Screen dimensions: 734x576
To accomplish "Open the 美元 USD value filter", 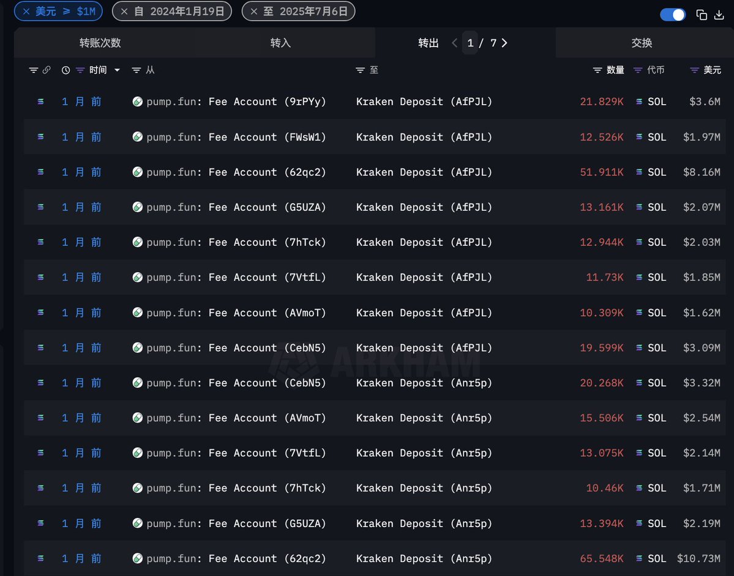I will (x=695, y=70).
